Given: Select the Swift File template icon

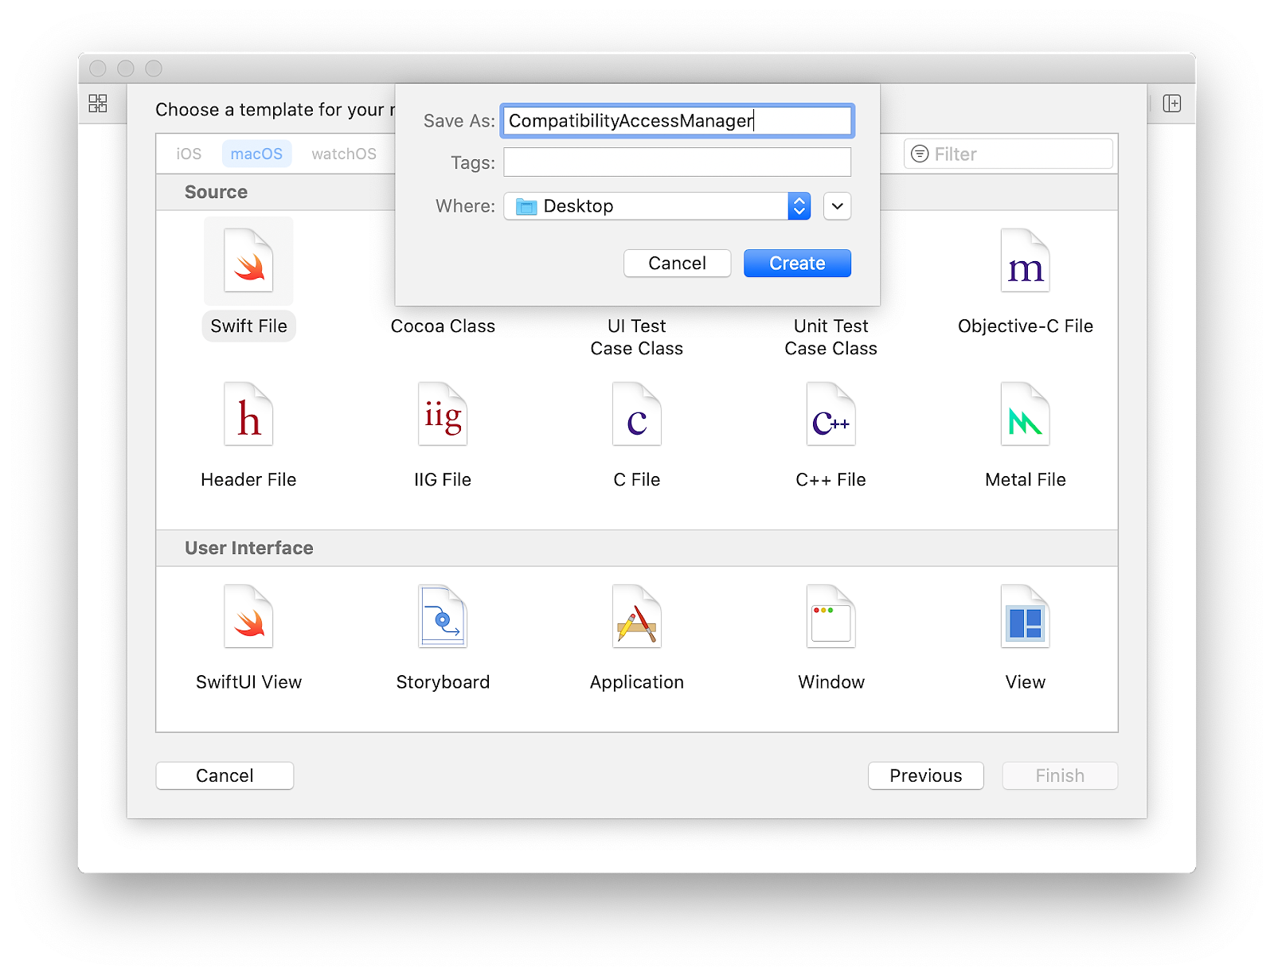Looking at the screenshot, I should pyautogui.click(x=248, y=260).
